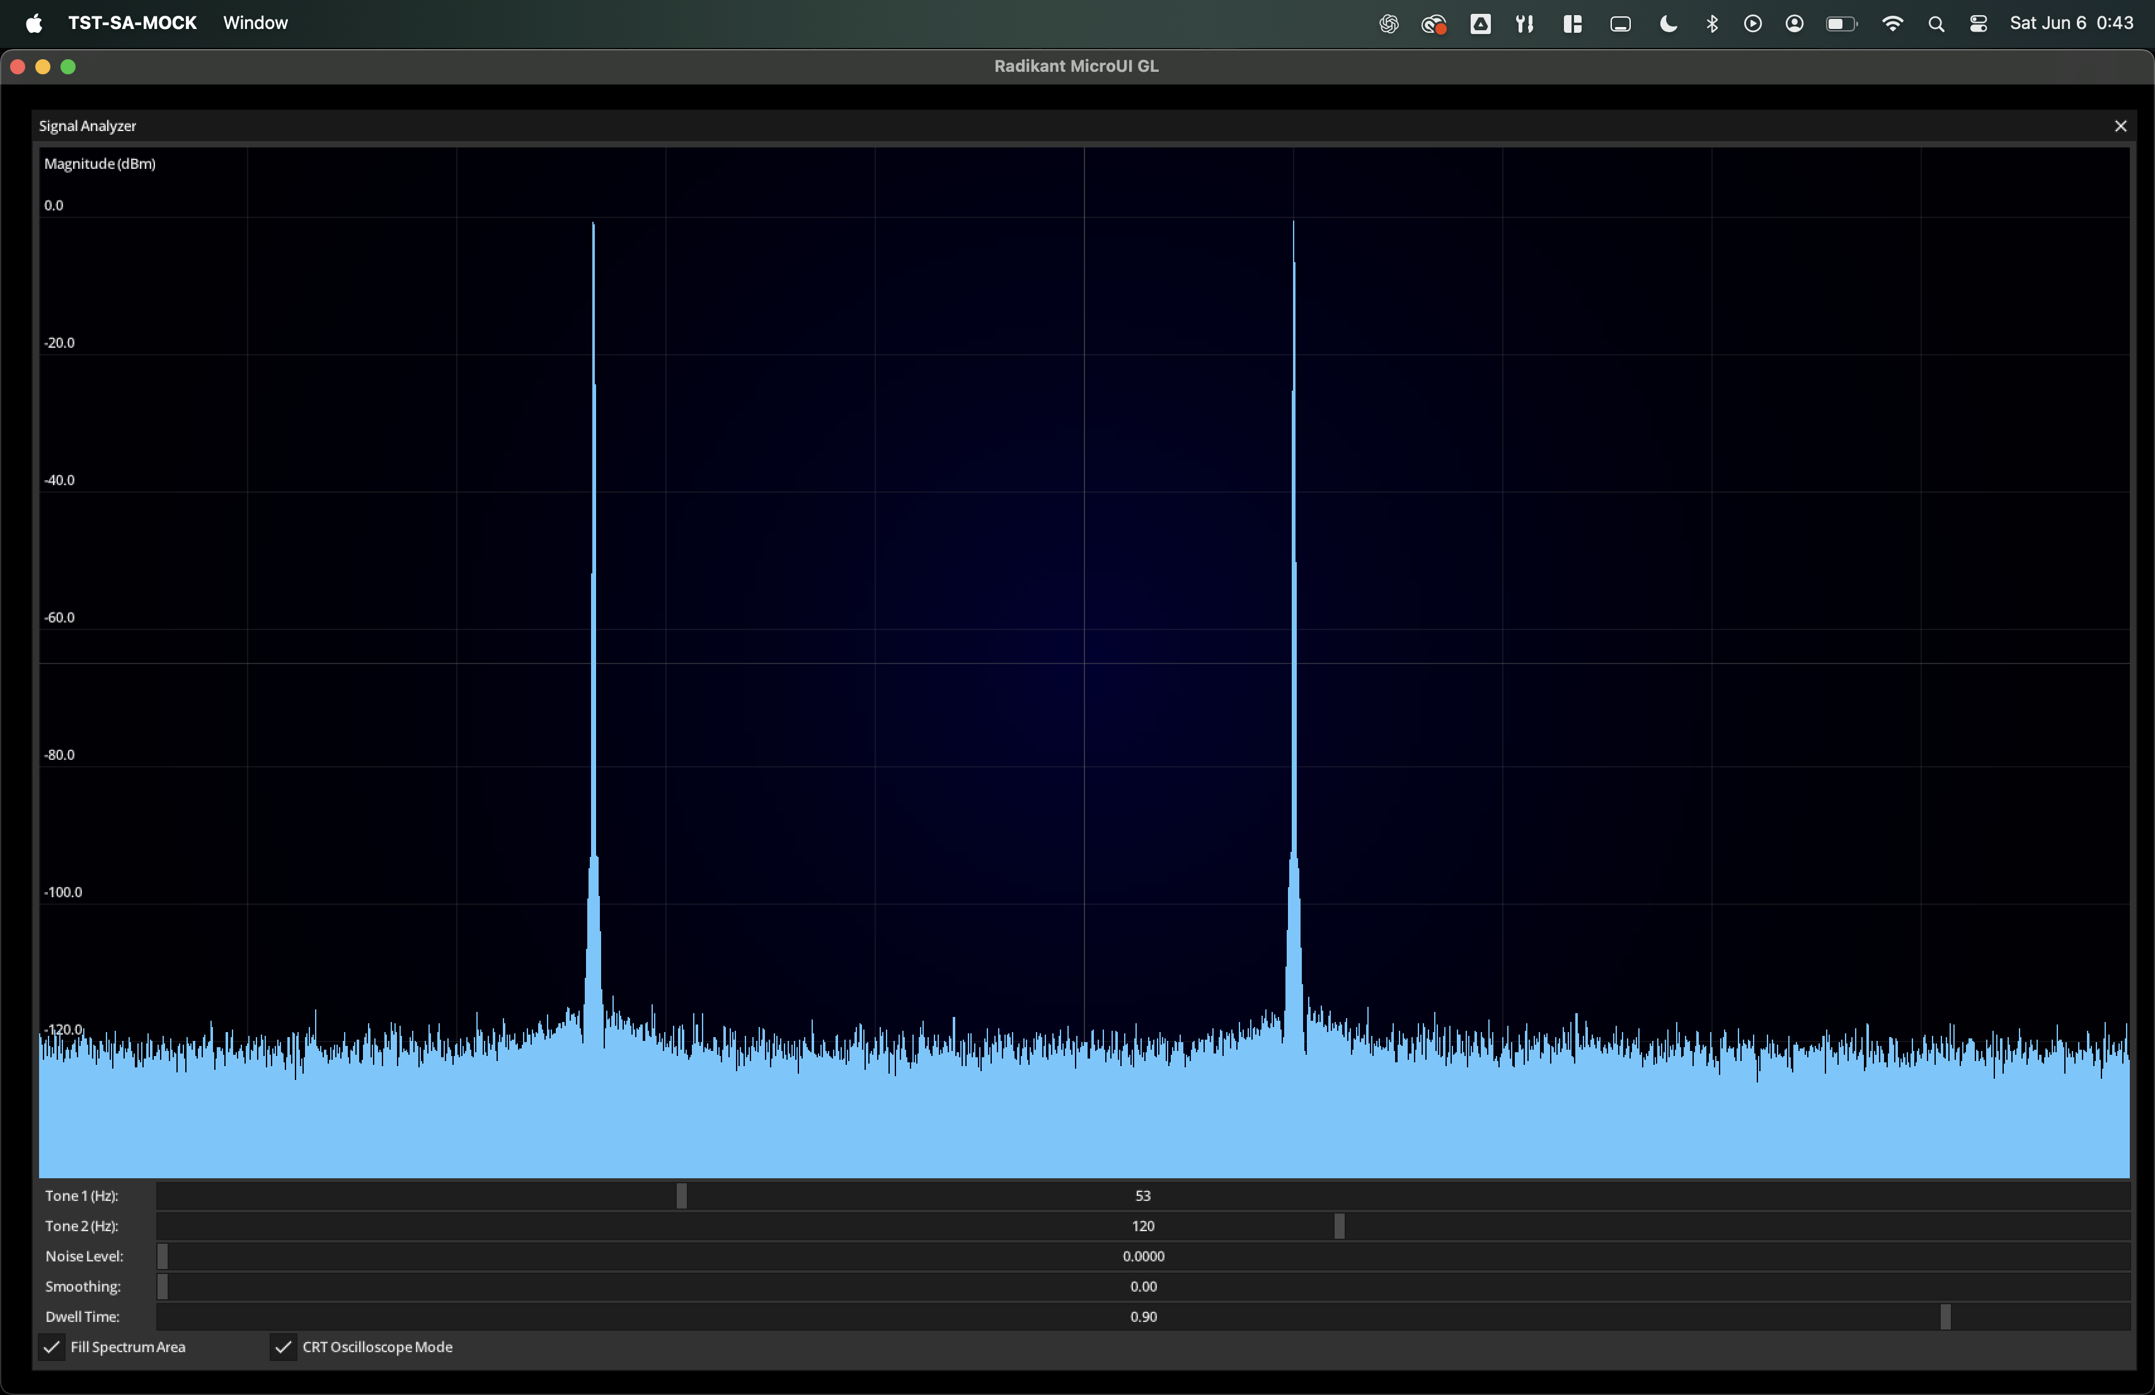Open the TST-SA-MOCK application menu

click(132, 23)
